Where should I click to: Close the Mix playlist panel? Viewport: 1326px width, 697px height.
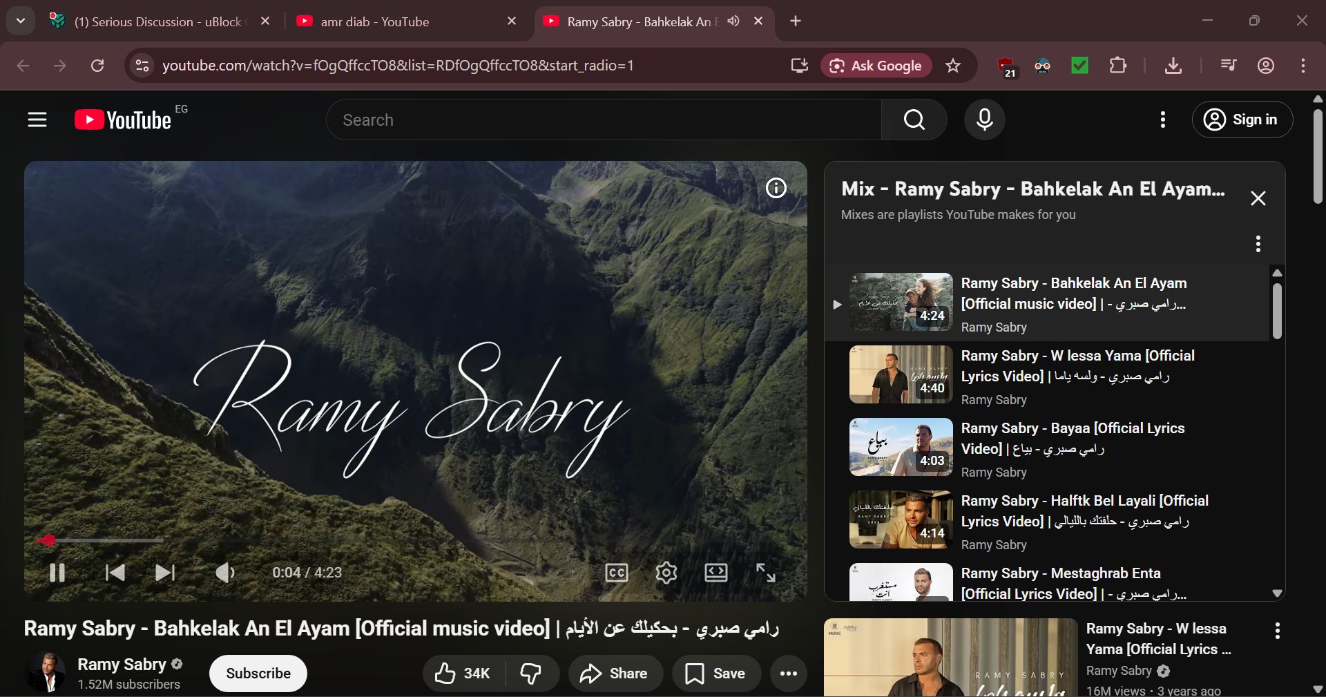[1258, 199]
